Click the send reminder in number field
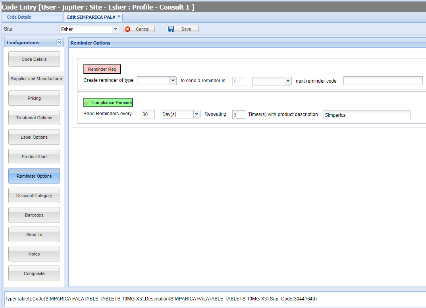 239,81
